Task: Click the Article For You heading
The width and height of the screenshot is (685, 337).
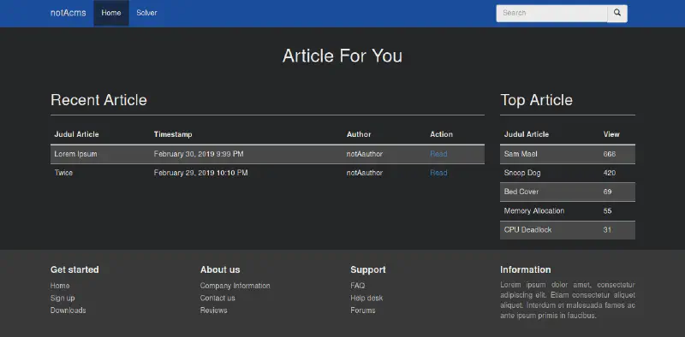Action: click(x=342, y=56)
